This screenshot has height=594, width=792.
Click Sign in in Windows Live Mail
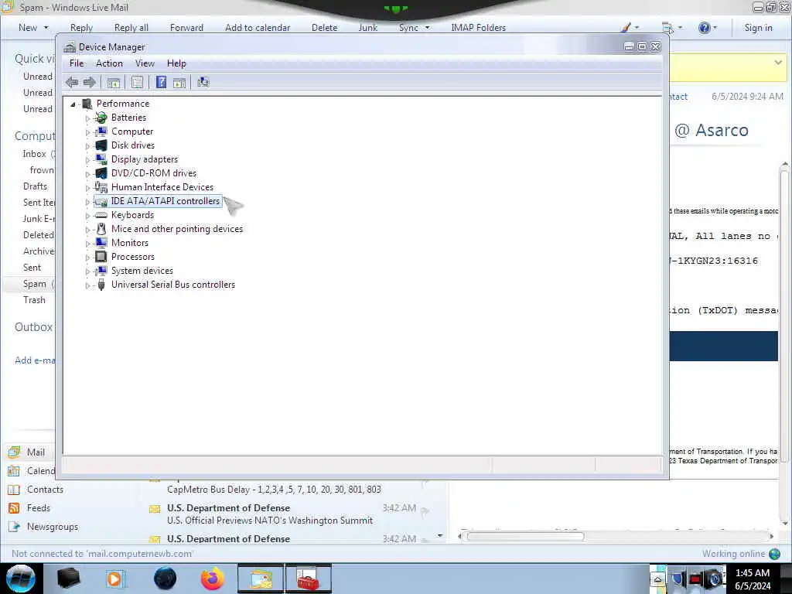coord(758,28)
